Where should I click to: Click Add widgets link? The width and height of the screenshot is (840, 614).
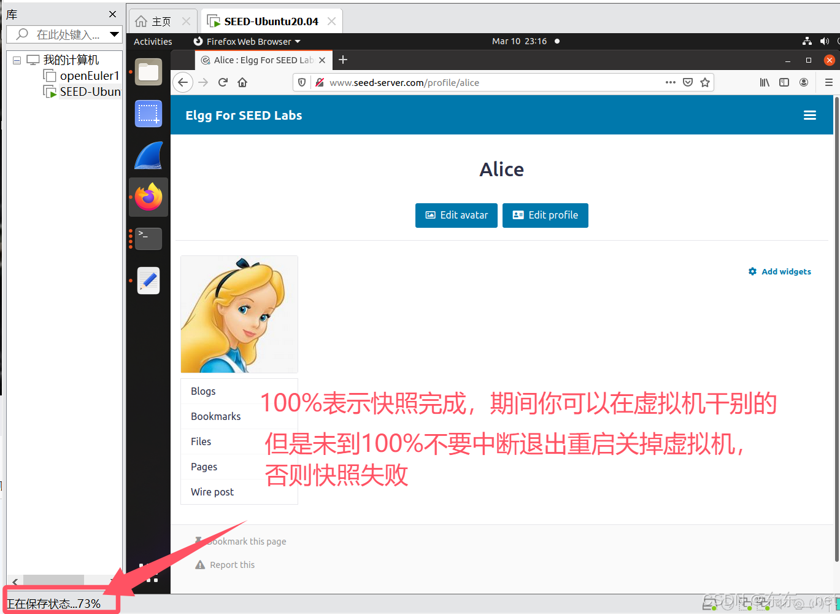click(780, 271)
